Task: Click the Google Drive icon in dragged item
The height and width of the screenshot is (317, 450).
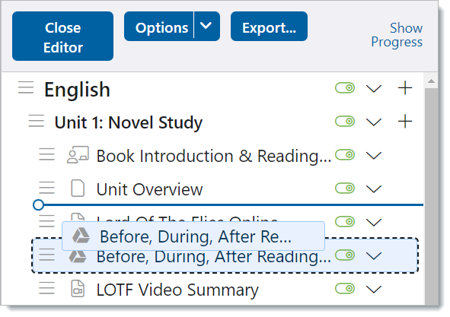Action: [x=81, y=236]
